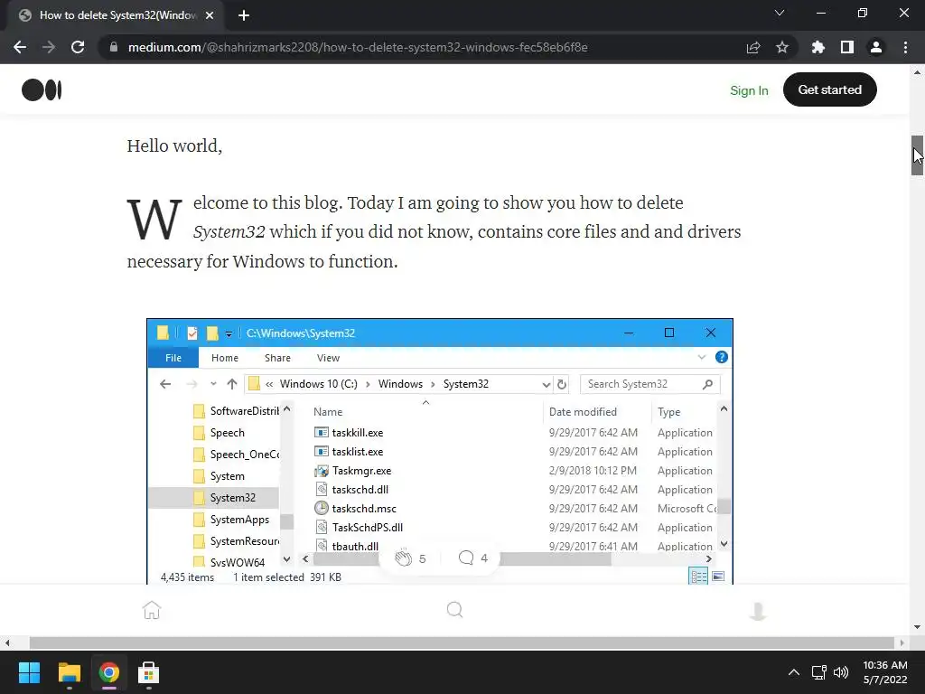Open the tab search dropdown
925x694 pixels.
(780, 13)
